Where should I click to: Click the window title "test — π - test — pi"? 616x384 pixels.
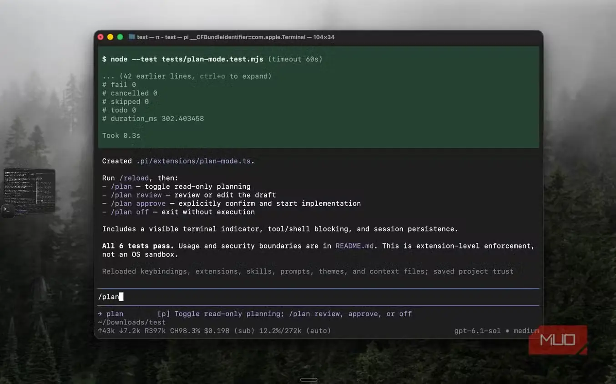pyautogui.click(x=163, y=37)
